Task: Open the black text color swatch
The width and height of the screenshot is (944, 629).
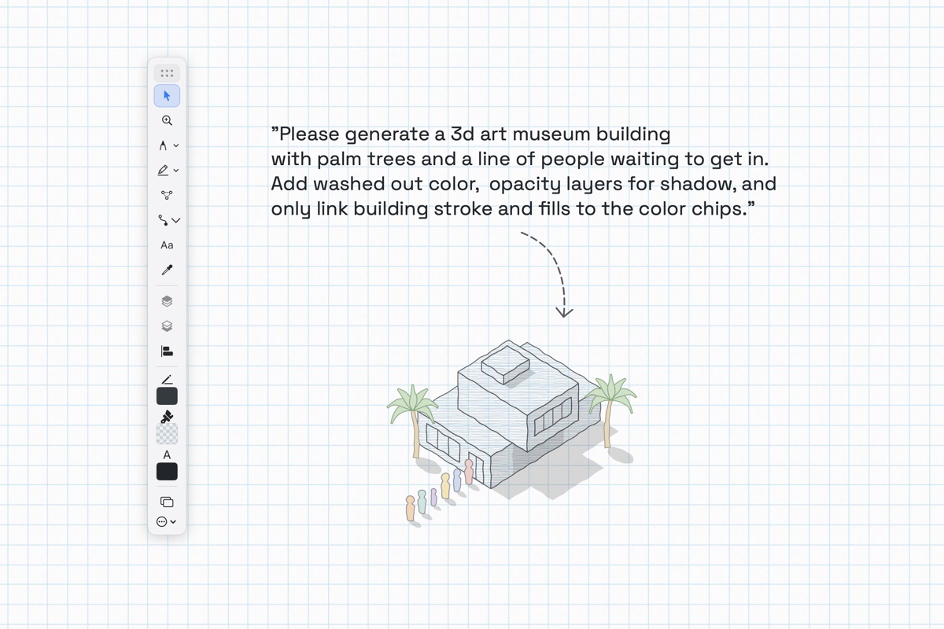Action: point(167,472)
